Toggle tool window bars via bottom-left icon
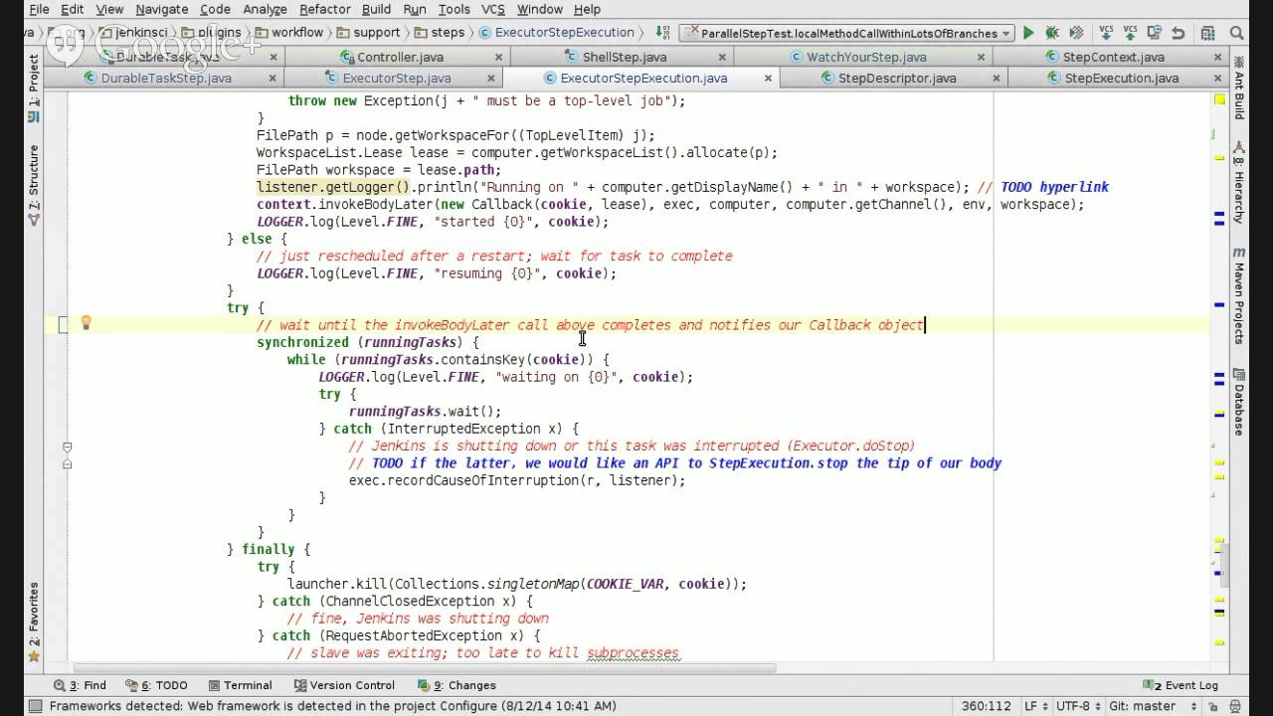 [35, 706]
